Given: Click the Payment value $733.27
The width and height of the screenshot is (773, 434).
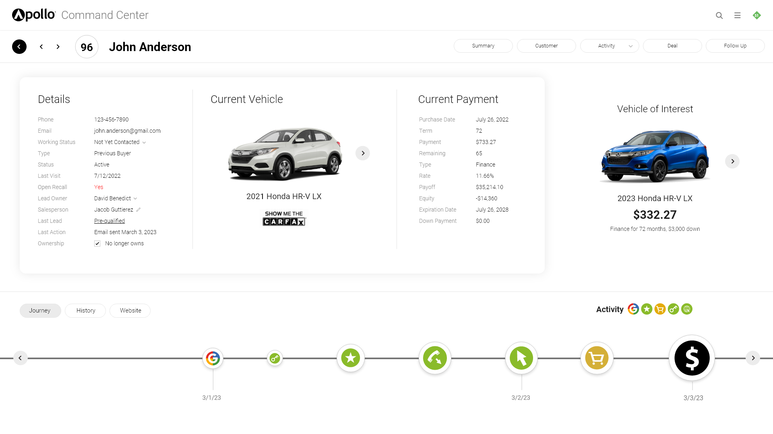Looking at the screenshot, I should click(x=486, y=142).
